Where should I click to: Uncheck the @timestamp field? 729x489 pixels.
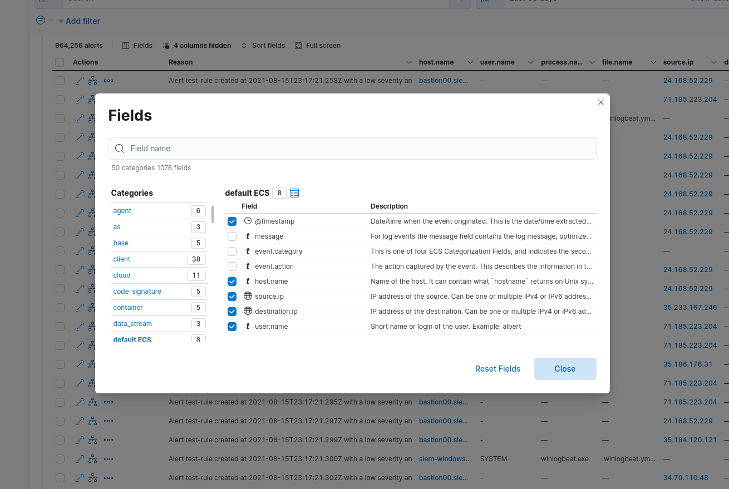pyautogui.click(x=232, y=221)
